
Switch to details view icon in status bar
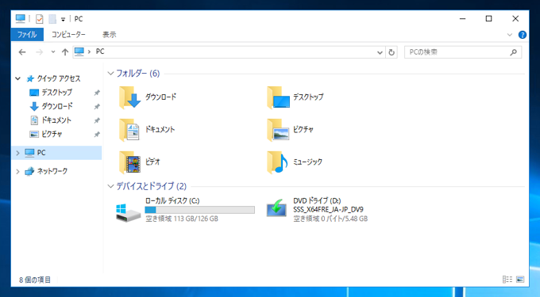pos(507,280)
